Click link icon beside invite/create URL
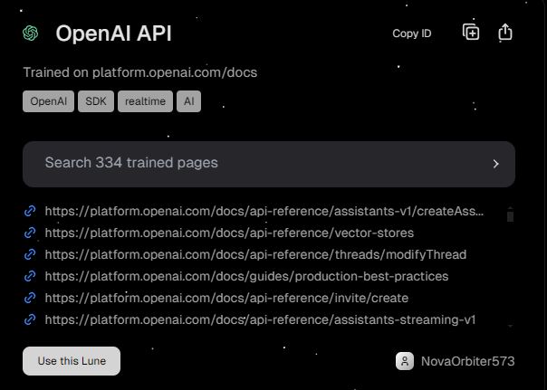The height and width of the screenshot is (390, 547). (30, 298)
